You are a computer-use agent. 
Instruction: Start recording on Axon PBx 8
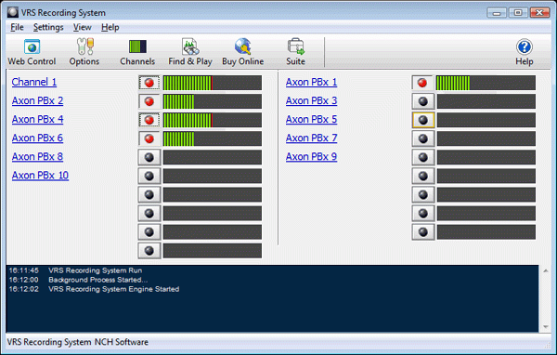click(x=149, y=157)
